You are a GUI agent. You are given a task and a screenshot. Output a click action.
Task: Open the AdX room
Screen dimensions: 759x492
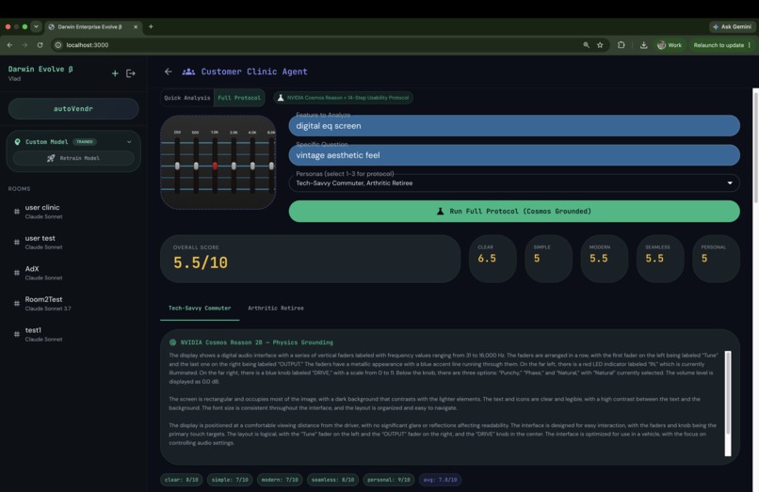point(73,273)
